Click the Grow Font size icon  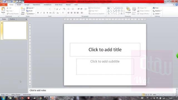point(57,9)
